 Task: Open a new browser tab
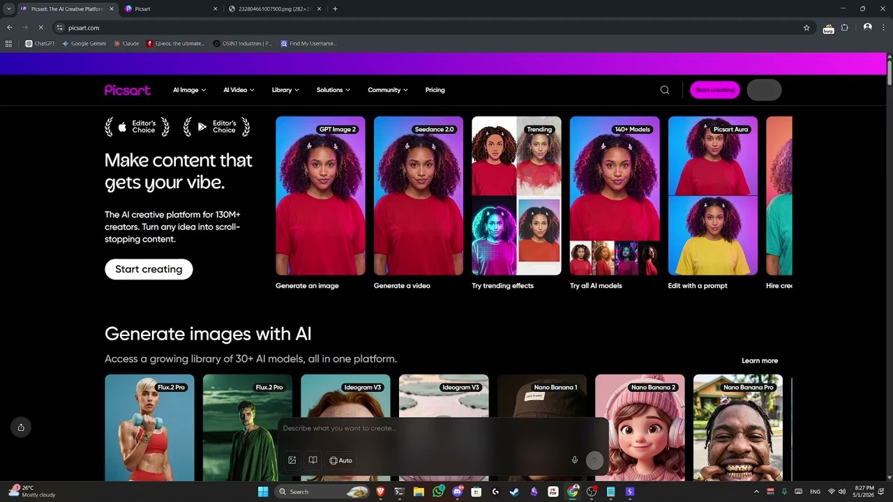click(x=335, y=9)
